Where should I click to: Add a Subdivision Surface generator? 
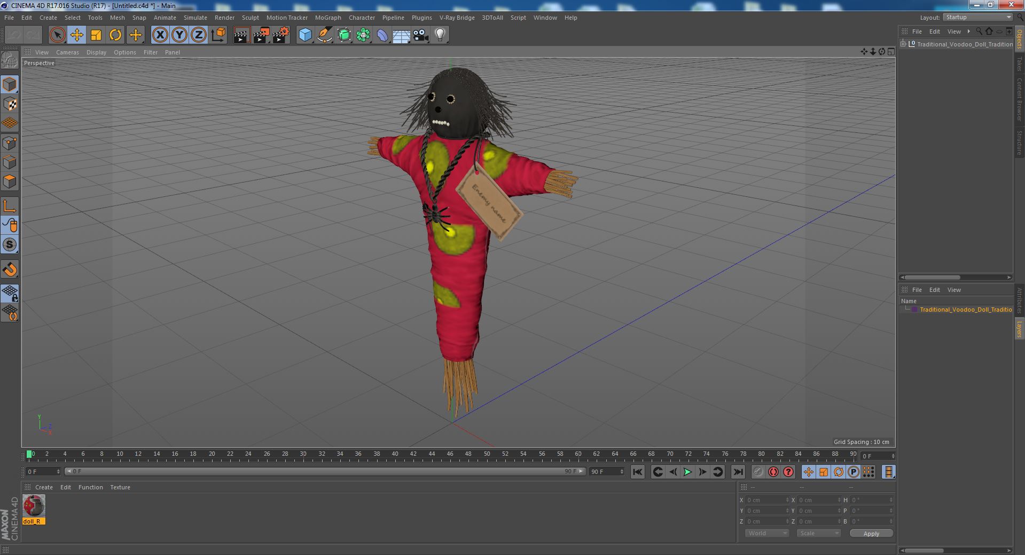(344, 35)
